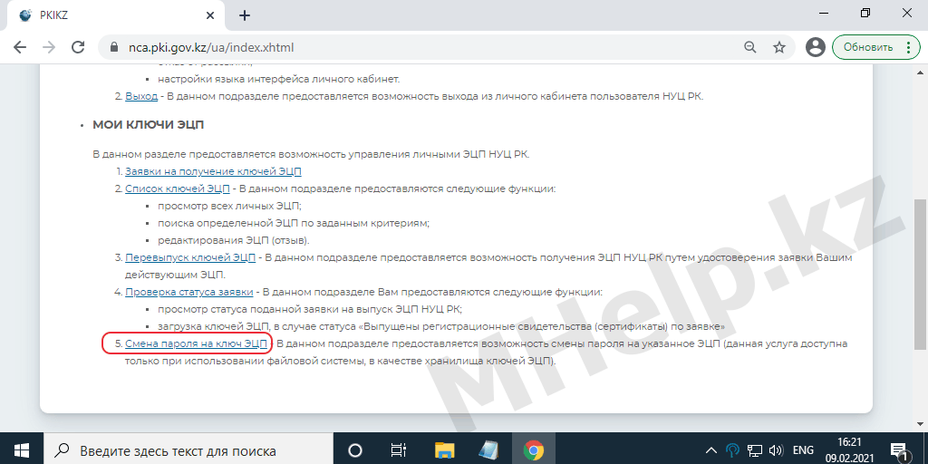Reload the current page

click(x=78, y=48)
